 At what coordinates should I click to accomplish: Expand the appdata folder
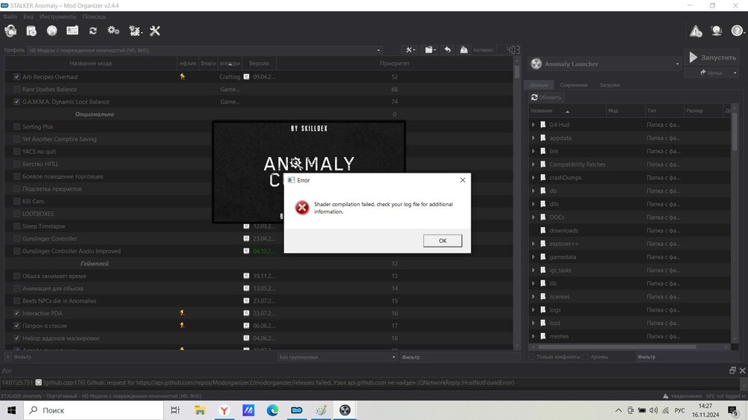tap(533, 138)
